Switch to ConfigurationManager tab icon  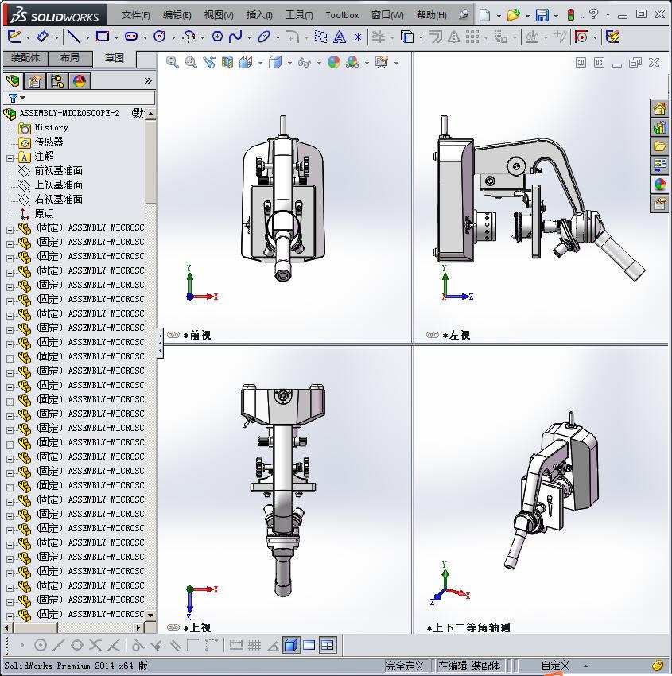tap(57, 81)
